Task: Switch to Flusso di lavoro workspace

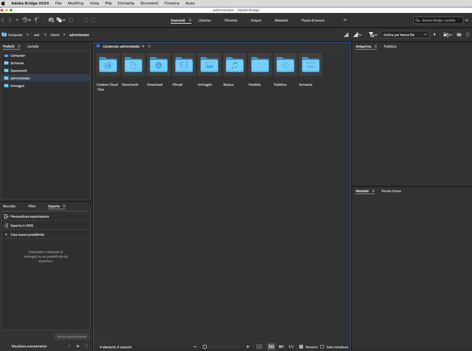Action: click(x=313, y=21)
